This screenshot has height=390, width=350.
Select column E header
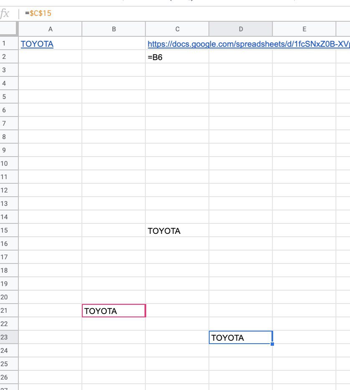tap(304, 29)
